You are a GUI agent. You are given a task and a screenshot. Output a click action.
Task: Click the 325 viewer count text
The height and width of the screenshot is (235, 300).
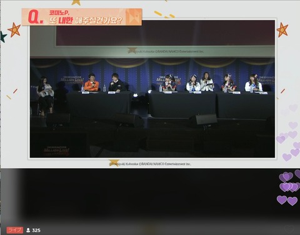[x=36, y=230]
